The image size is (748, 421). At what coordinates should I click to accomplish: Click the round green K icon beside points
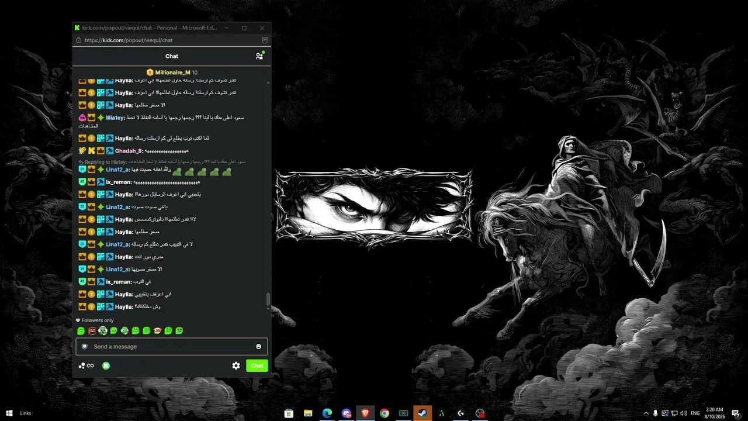click(106, 366)
